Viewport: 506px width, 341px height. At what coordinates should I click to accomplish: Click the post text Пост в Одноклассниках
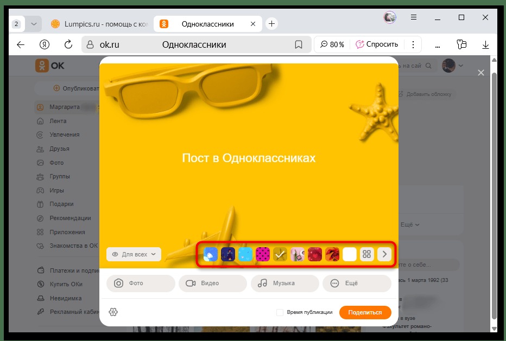[249, 158]
